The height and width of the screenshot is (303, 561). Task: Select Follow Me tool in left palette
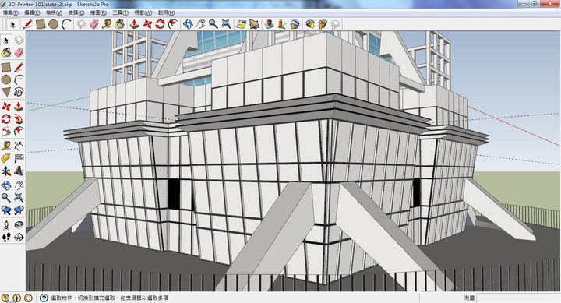19,118
